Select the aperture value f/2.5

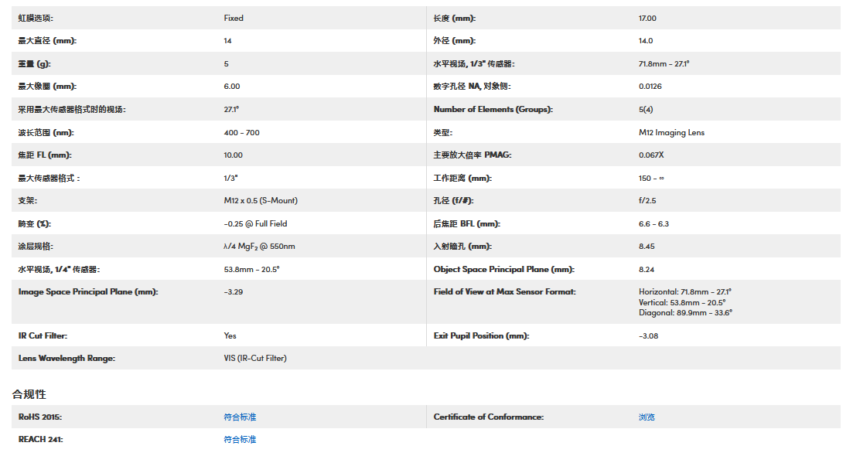(648, 201)
